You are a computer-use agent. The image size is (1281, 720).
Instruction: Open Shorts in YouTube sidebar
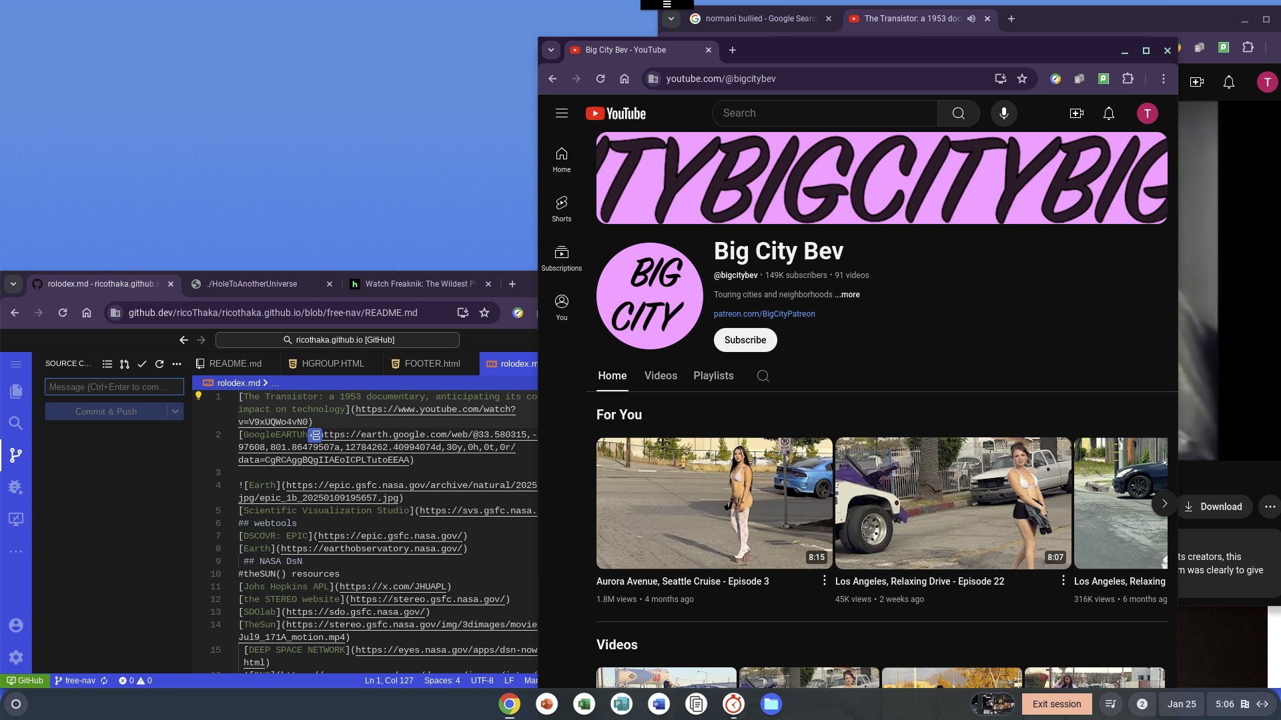click(x=562, y=209)
